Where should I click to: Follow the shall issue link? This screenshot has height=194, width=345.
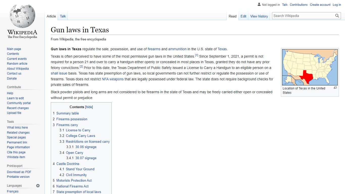[x=59, y=73]
